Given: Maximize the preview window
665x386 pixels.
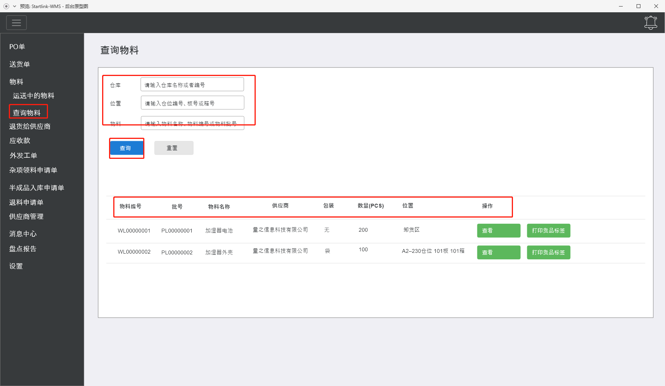Looking at the screenshot, I should tap(639, 6).
